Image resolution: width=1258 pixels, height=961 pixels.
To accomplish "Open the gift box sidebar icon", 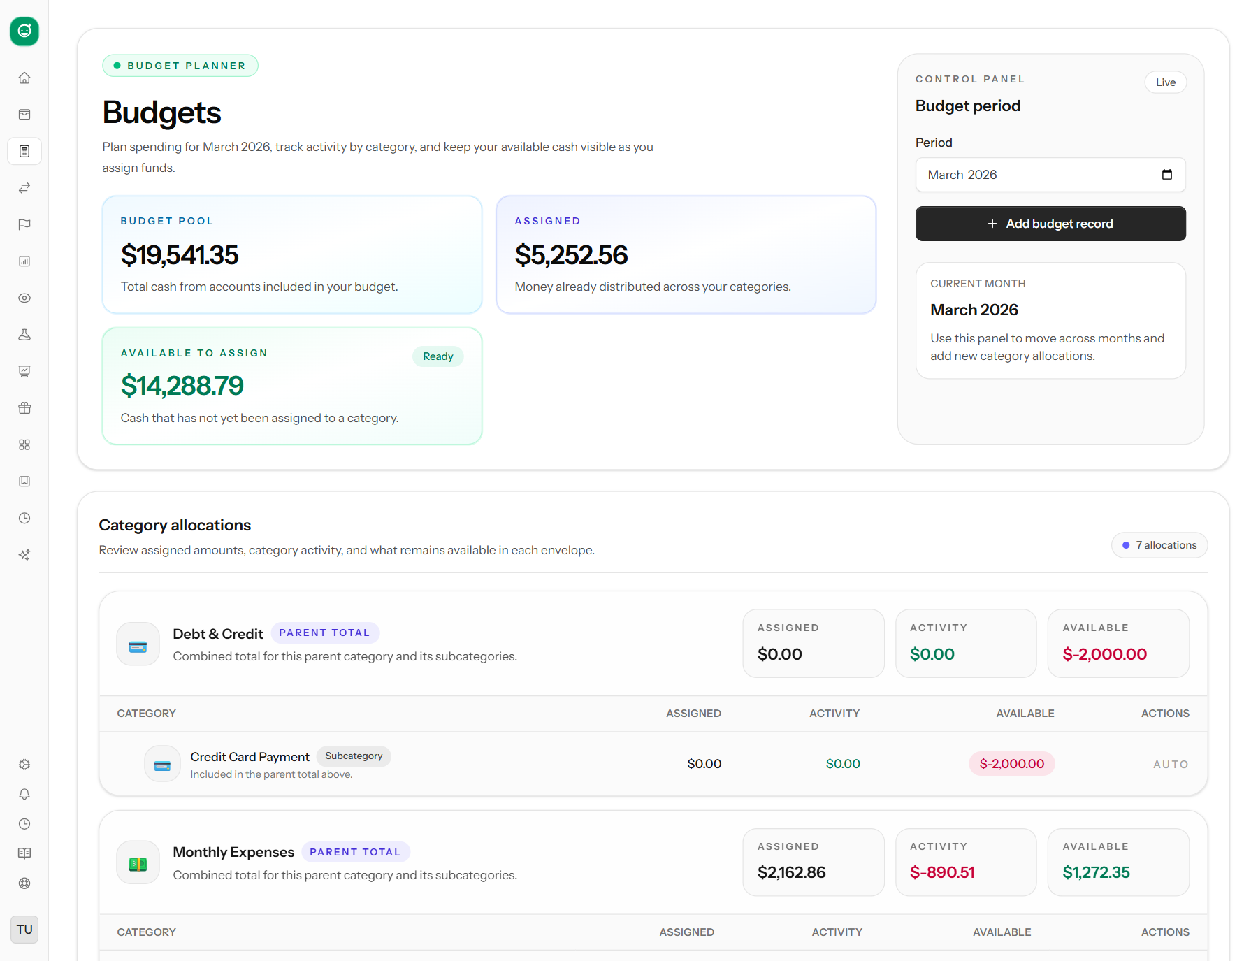I will pos(24,408).
